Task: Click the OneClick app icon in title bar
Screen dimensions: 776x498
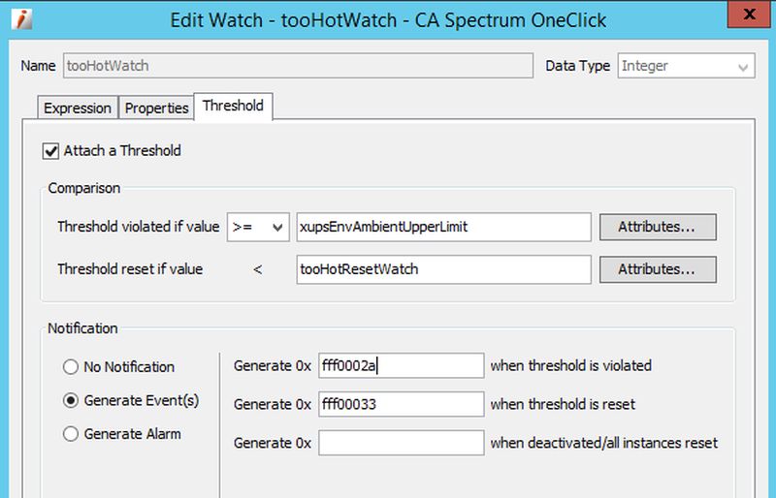Action: (x=23, y=19)
